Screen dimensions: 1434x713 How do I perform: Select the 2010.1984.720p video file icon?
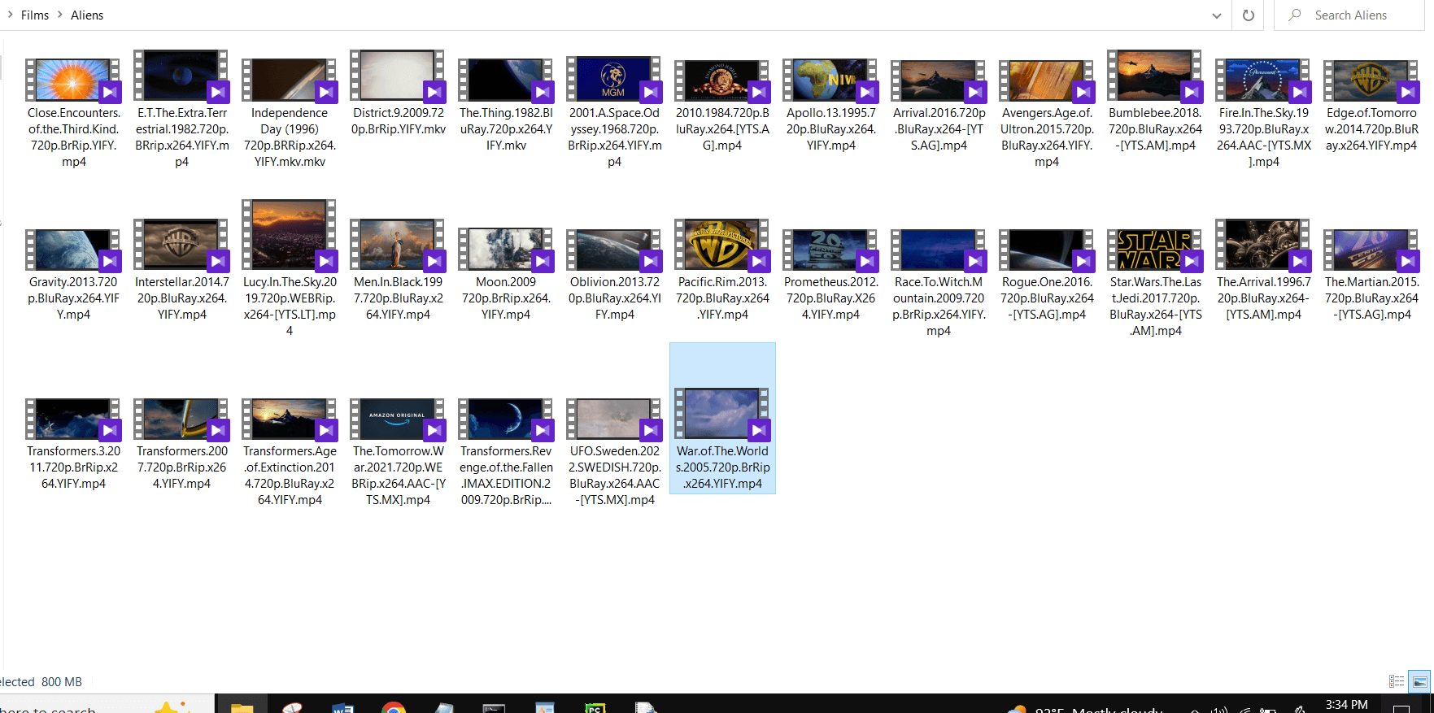click(x=722, y=80)
